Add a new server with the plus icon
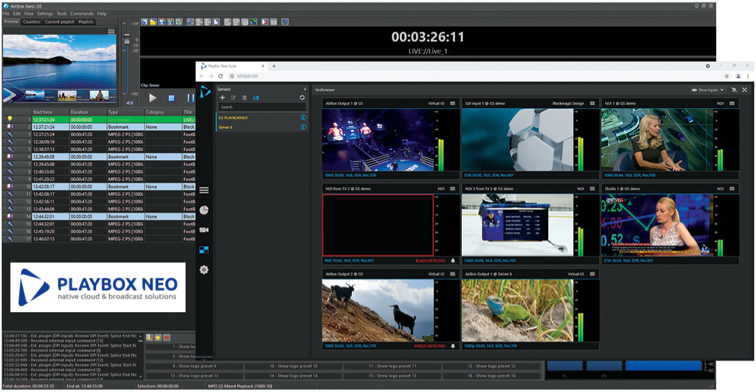The image size is (756, 392). coord(222,98)
